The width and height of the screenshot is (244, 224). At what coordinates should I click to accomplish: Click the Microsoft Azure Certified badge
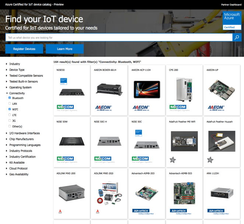click(x=231, y=21)
